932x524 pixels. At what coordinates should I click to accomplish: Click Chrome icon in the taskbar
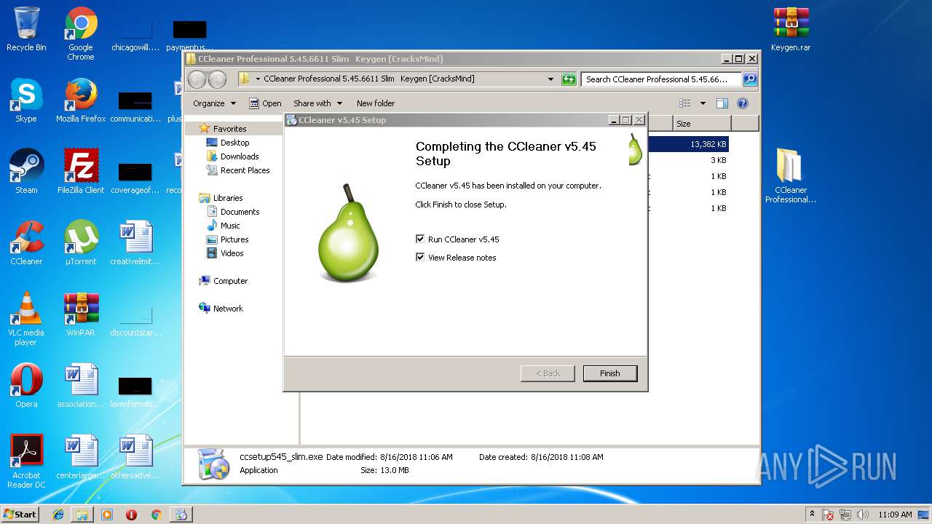(156, 515)
